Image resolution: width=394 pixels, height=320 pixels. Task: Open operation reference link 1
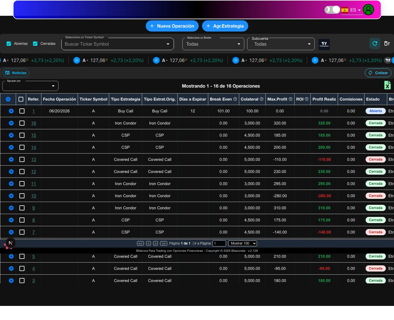pyautogui.click(x=33, y=111)
